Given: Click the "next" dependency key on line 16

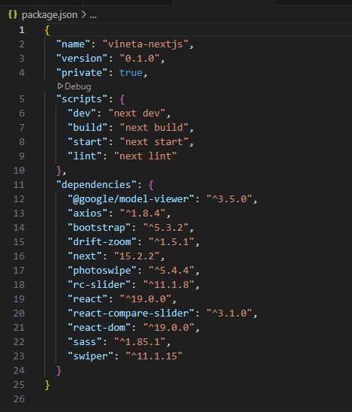Looking at the screenshot, I should pyautogui.click(x=85, y=256).
